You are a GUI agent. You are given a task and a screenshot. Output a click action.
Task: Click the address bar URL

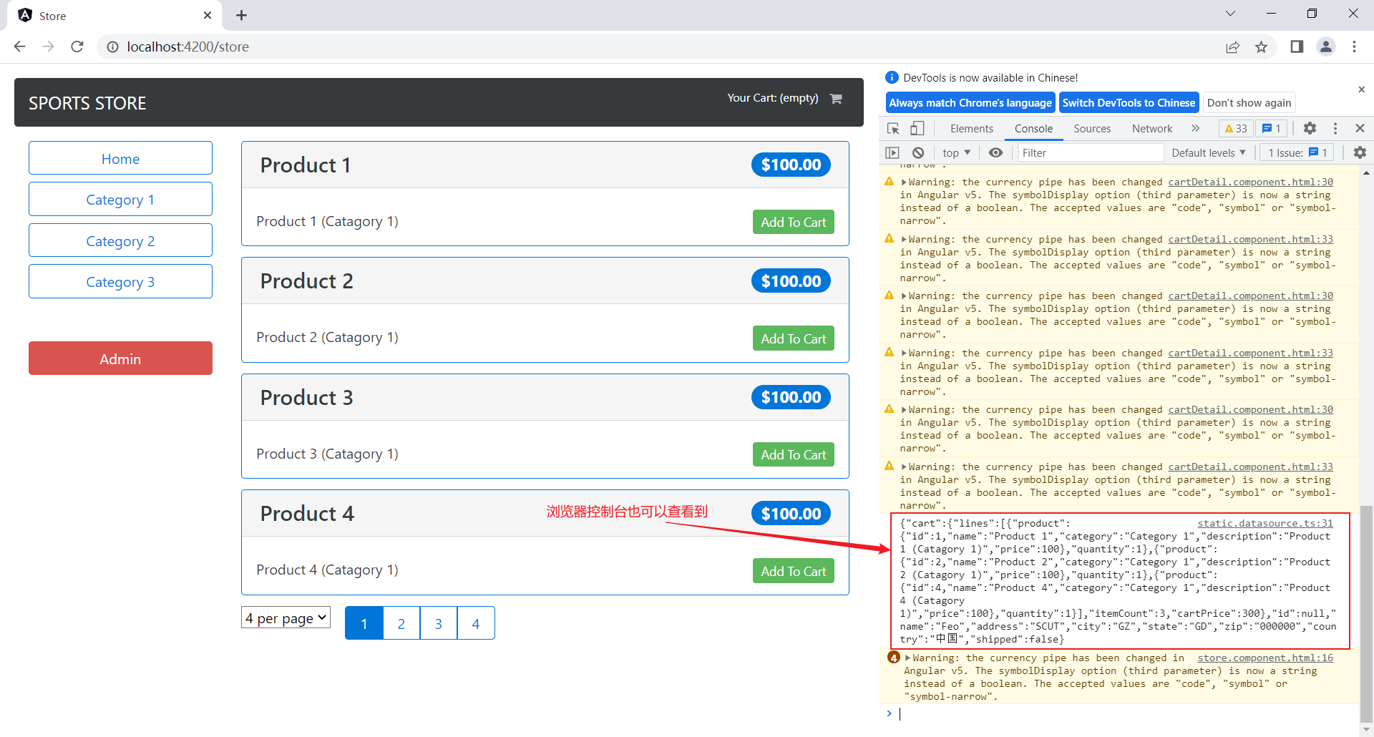pos(188,47)
